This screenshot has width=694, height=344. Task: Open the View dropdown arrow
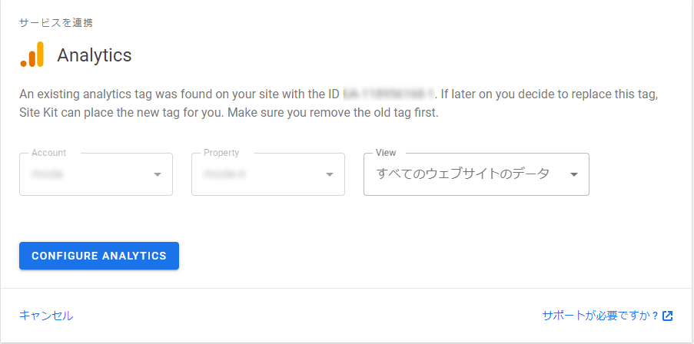click(x=573, y=174)
